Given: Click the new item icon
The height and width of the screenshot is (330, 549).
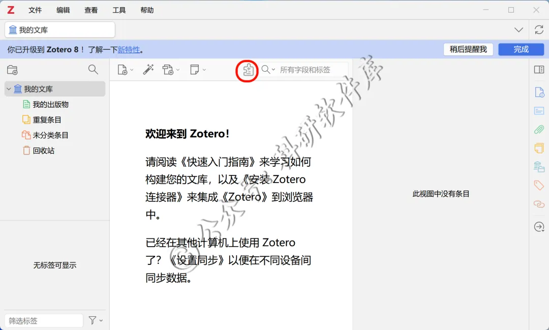Looking at the screenshot, I should 123,70.
